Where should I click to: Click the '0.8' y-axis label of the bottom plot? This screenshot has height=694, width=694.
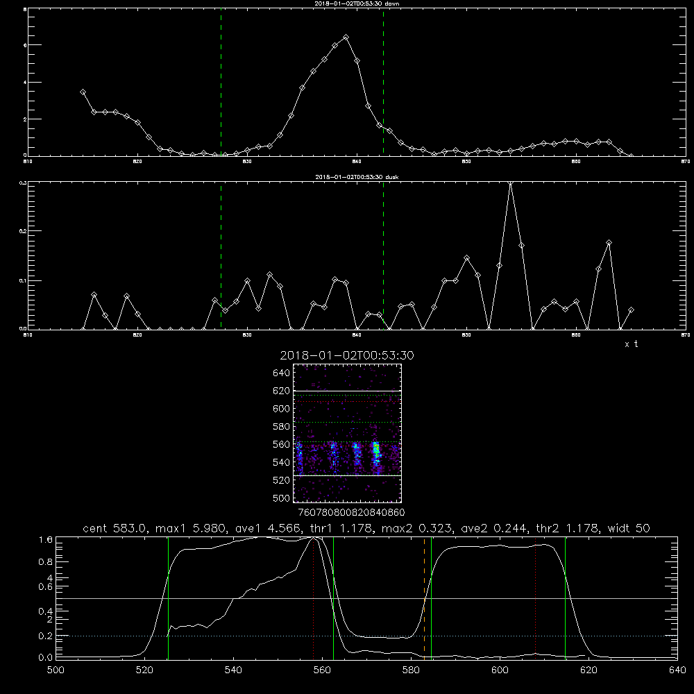click(46, 561)
